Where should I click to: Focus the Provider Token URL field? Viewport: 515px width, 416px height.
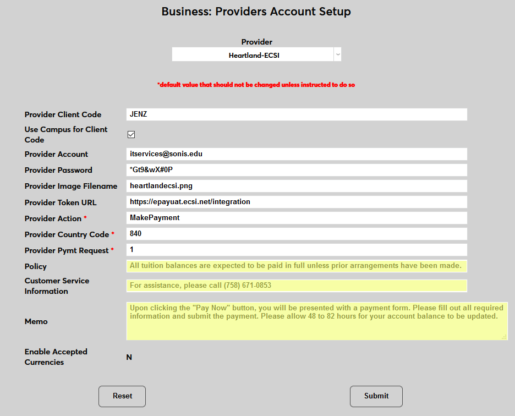(x=297, y=202)
